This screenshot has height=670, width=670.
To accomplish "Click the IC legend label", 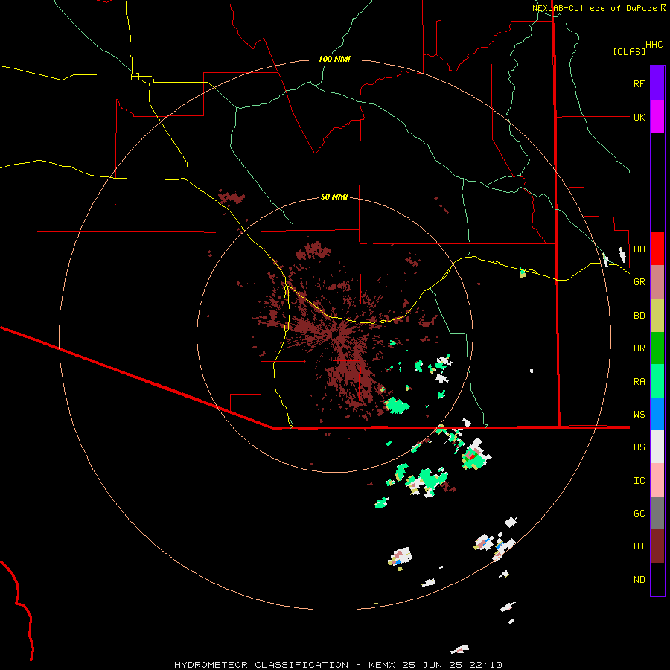I will tap(639, 481).
